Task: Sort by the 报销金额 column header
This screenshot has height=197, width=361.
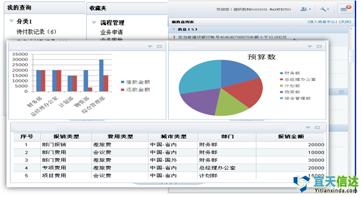Action: 291,137
